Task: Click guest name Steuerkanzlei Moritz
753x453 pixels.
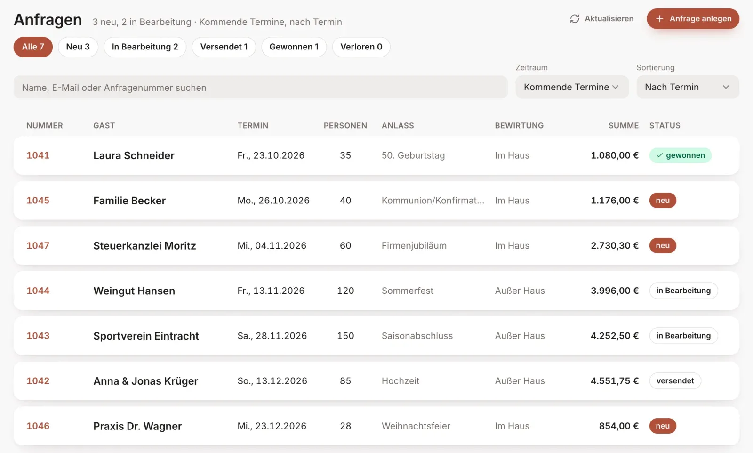Action: pyautogui.click(x=144, y=246)
